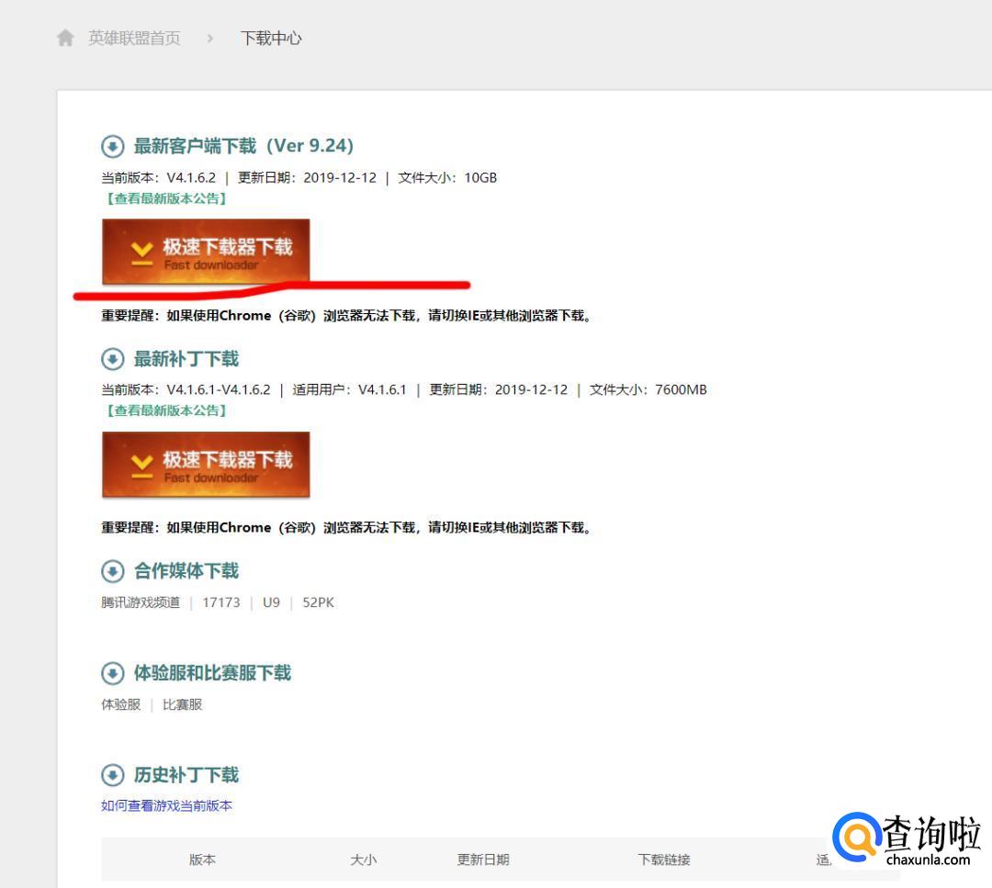
Task: Click the 最新补丁下载 heading
Action: tap(186, 359)
